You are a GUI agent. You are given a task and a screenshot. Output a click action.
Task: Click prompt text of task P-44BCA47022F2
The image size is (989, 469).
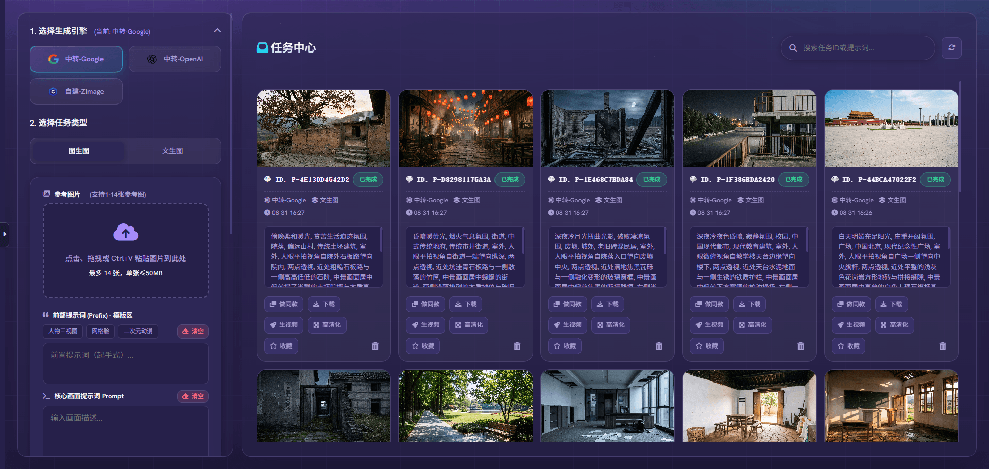coord(891,257)
